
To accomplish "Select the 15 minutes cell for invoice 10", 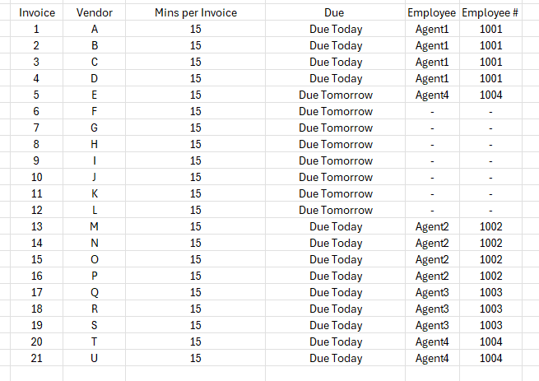I will (x=196, y=177).
